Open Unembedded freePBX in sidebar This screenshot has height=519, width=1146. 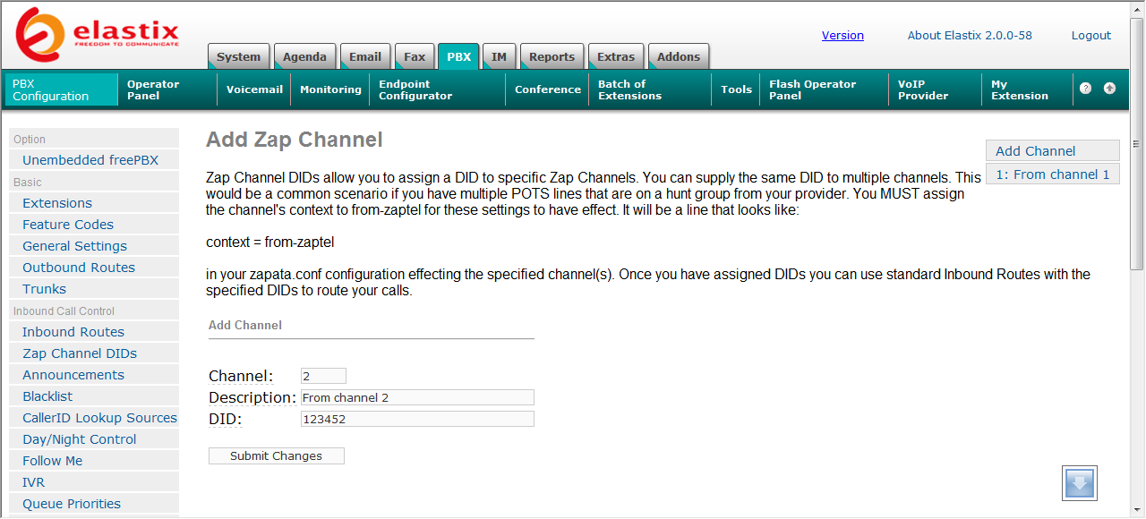coord(94,160)
